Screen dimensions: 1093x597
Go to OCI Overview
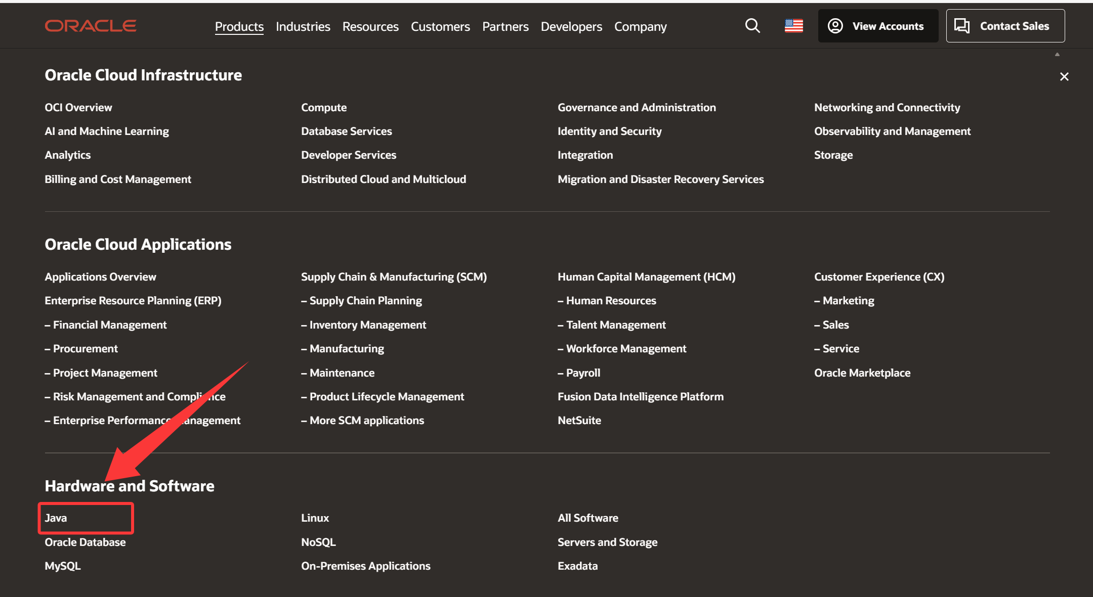[x=78, y=107]
